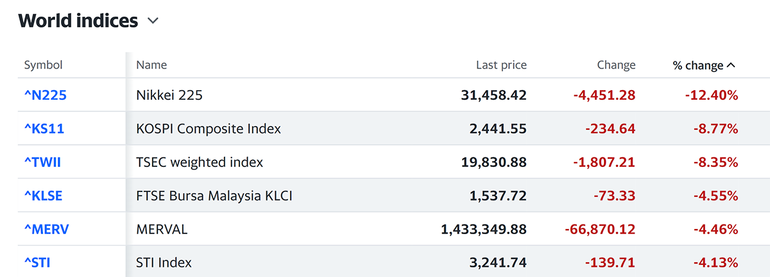
Task: Select the STI Index name cell
Action: pyautogui.click(x=164, y=262)
